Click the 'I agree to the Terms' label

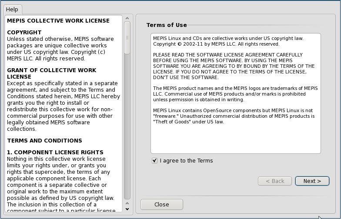(186, 161)
